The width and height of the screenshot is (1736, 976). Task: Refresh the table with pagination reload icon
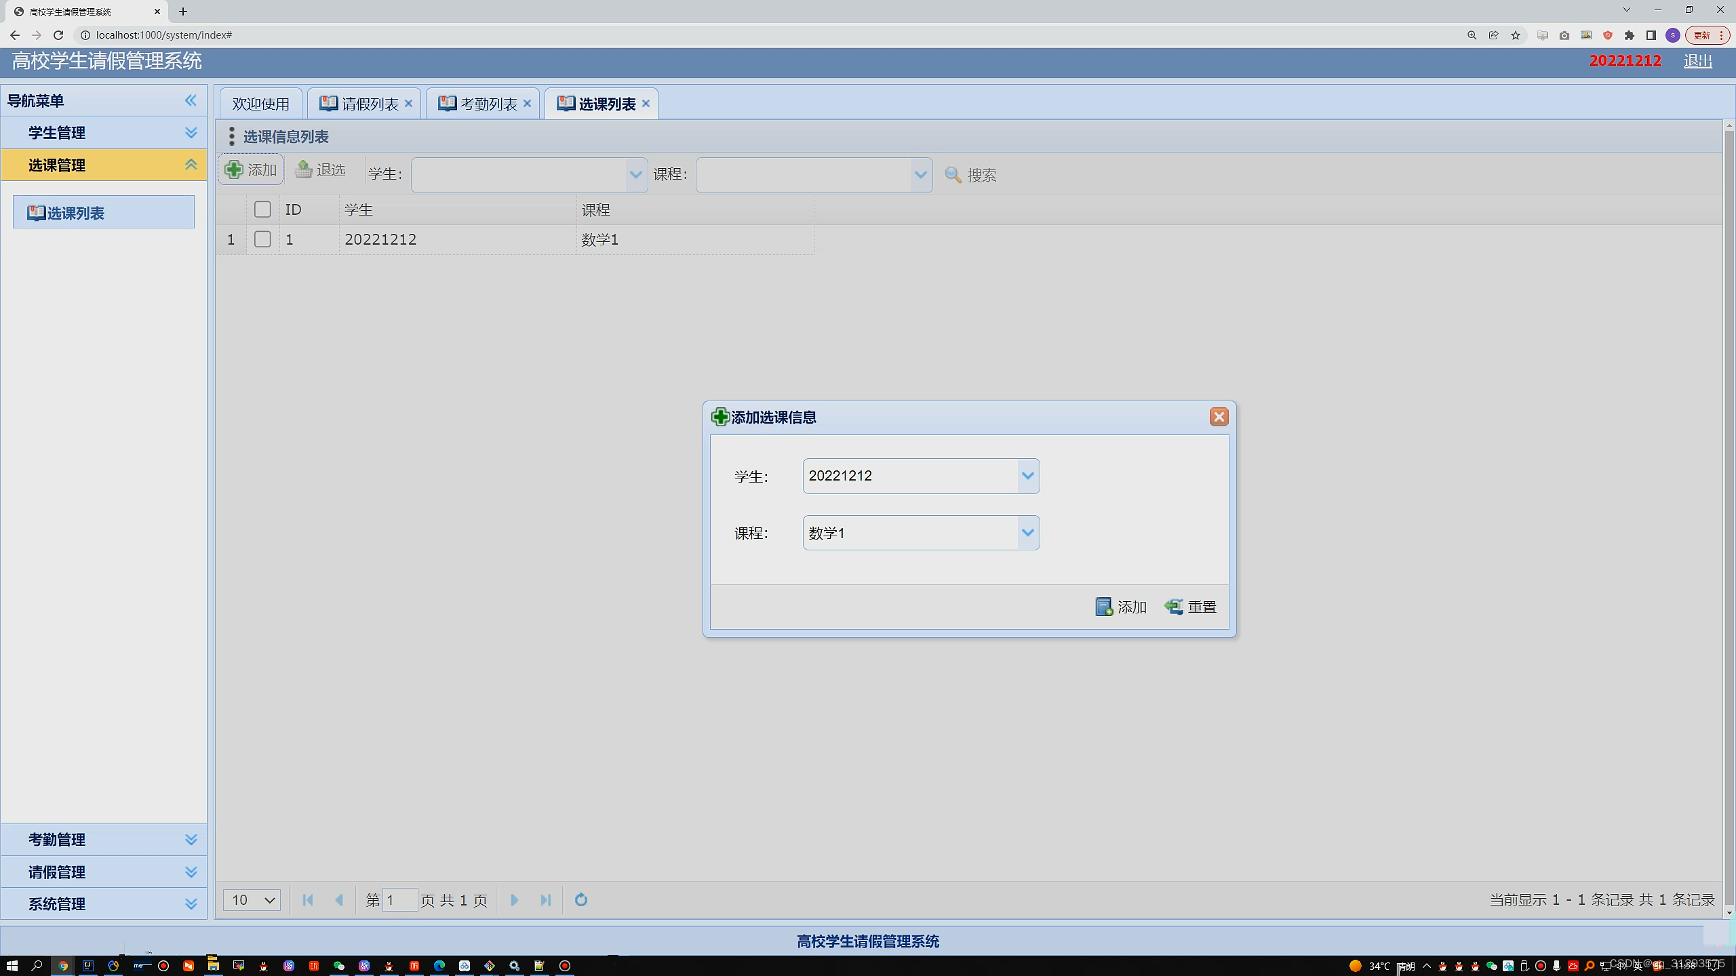580,900
